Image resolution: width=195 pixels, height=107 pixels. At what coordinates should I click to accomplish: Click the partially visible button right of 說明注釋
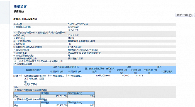[x=194, y=15]
